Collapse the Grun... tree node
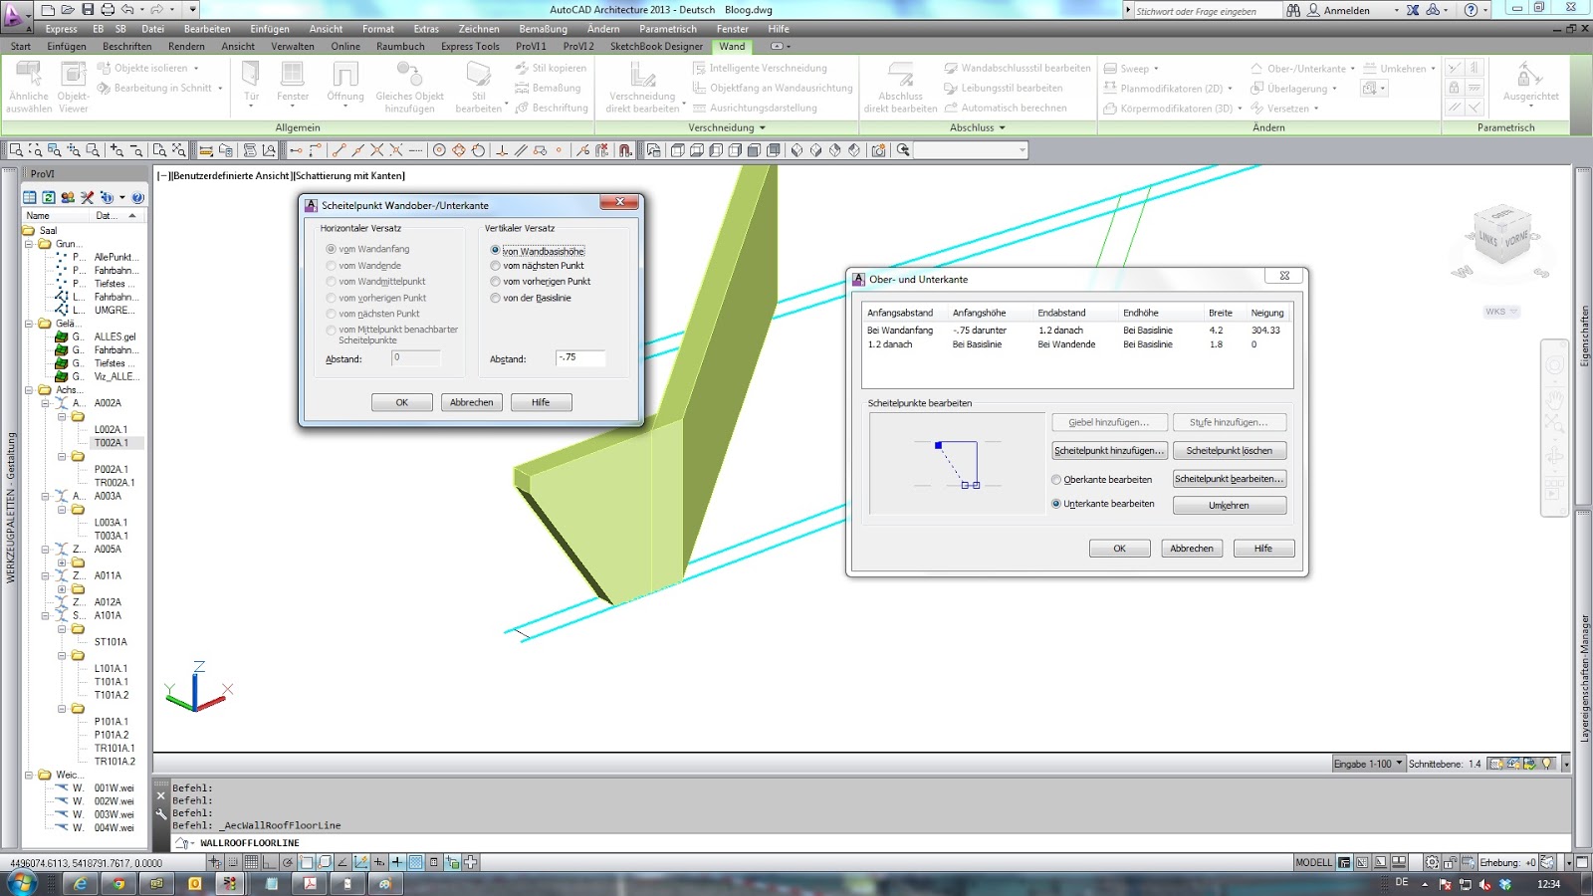The image size is (1593, 896). point(30,244)
